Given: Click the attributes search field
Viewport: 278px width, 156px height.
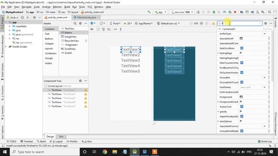Looking at the screenshot, I should click(x=240, y=23).
